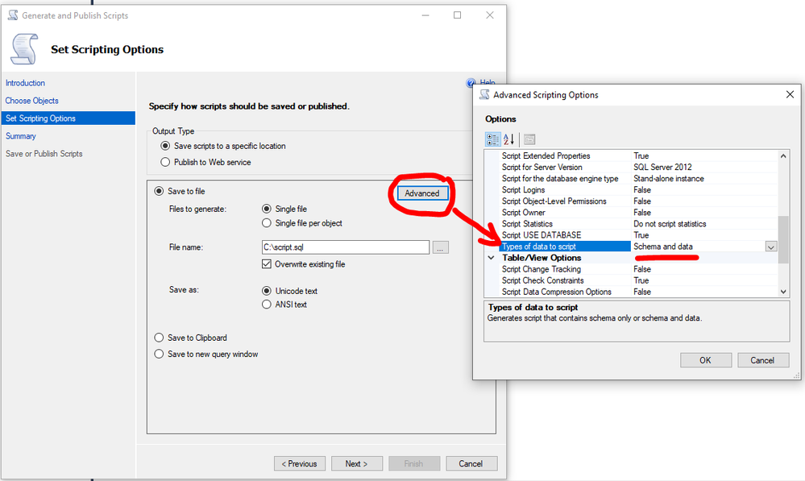Cancel the Advanced Scripting Options dialog
Viewport: 805px width, 481px height.
763,360
